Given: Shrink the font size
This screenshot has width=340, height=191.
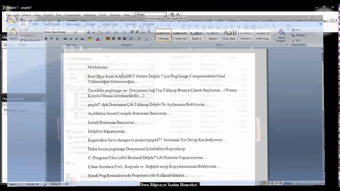Looking at the screenshot, I should (x=93, y=32).
